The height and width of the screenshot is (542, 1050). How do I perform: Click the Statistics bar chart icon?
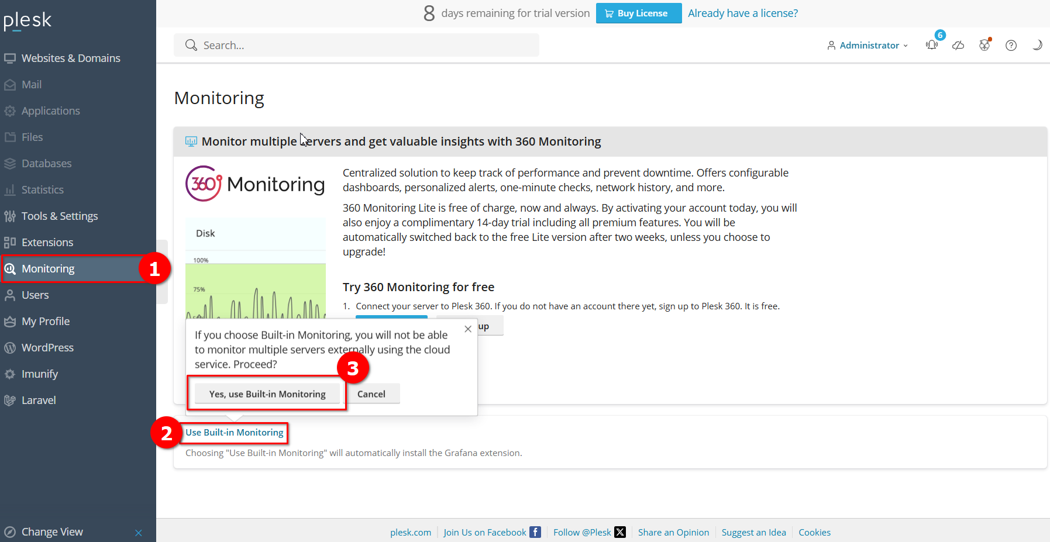10,190
